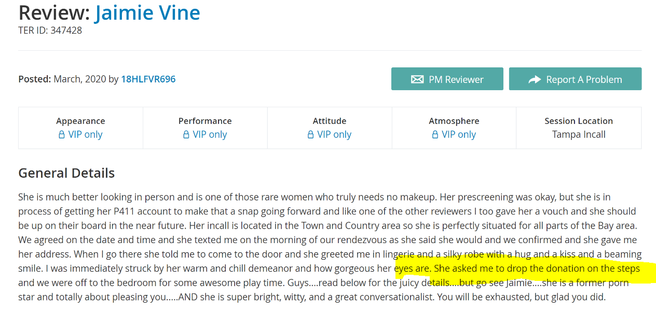Click the share arrow icon on Report A Problem
Image resolution: width=656 pixels, height=311 pixels.
tap(535, 79)
